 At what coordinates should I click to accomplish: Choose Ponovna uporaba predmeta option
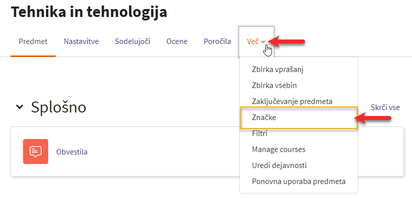click(299, 181)
